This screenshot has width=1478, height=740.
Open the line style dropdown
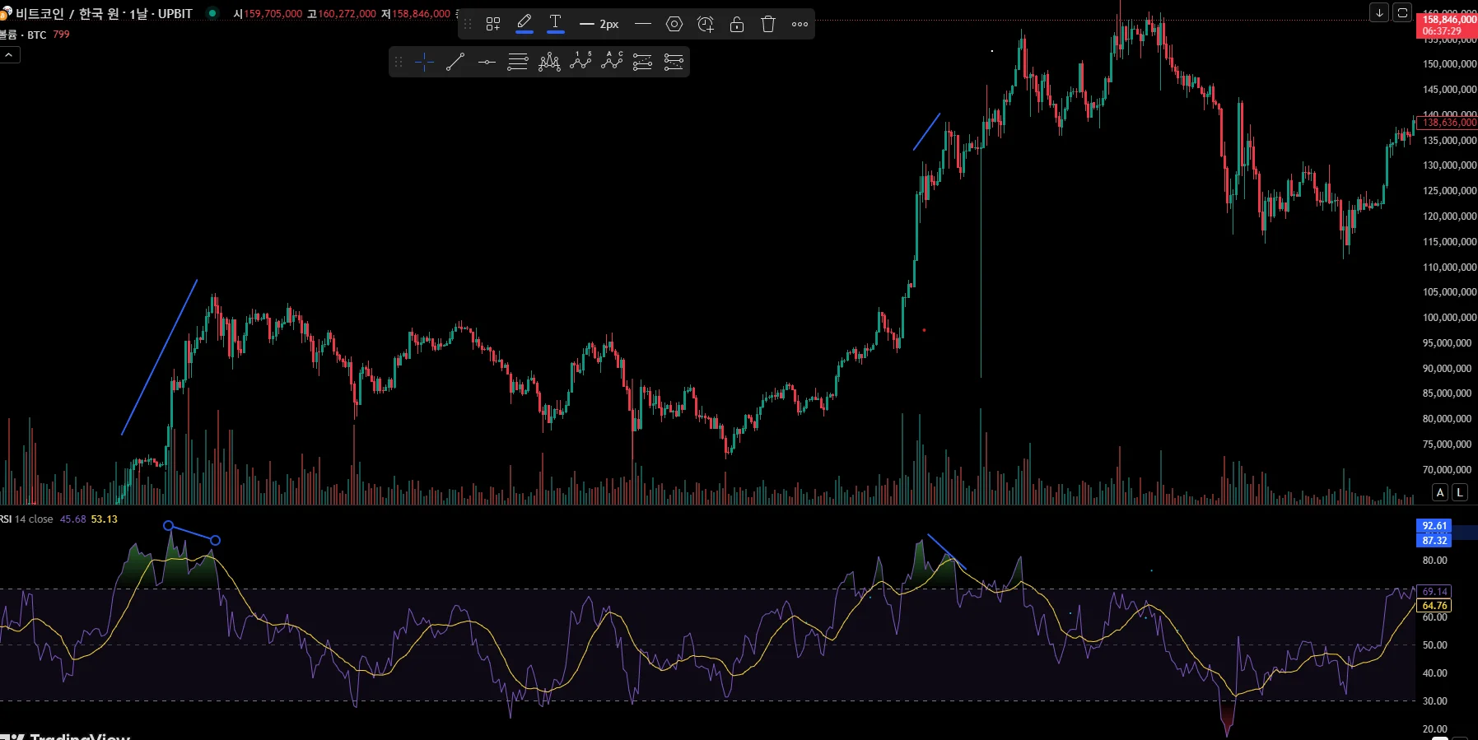(x=643, y=24)
